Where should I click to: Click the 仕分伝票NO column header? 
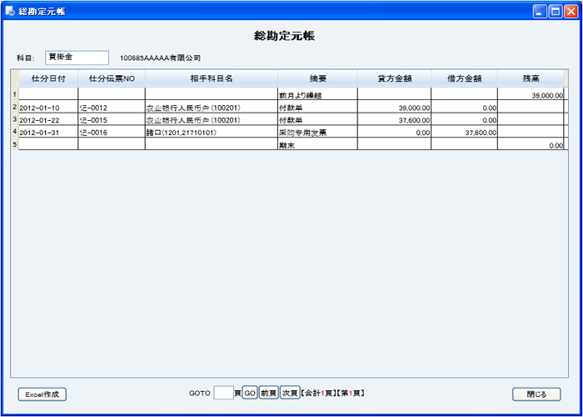tap(112, 78)
